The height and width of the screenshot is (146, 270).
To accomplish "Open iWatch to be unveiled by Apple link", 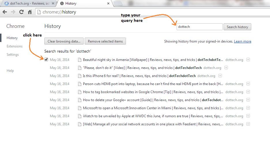I will tap(153, 116).
